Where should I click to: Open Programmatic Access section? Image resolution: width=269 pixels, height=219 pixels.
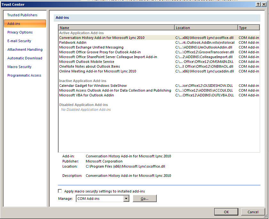pos(24,75)
